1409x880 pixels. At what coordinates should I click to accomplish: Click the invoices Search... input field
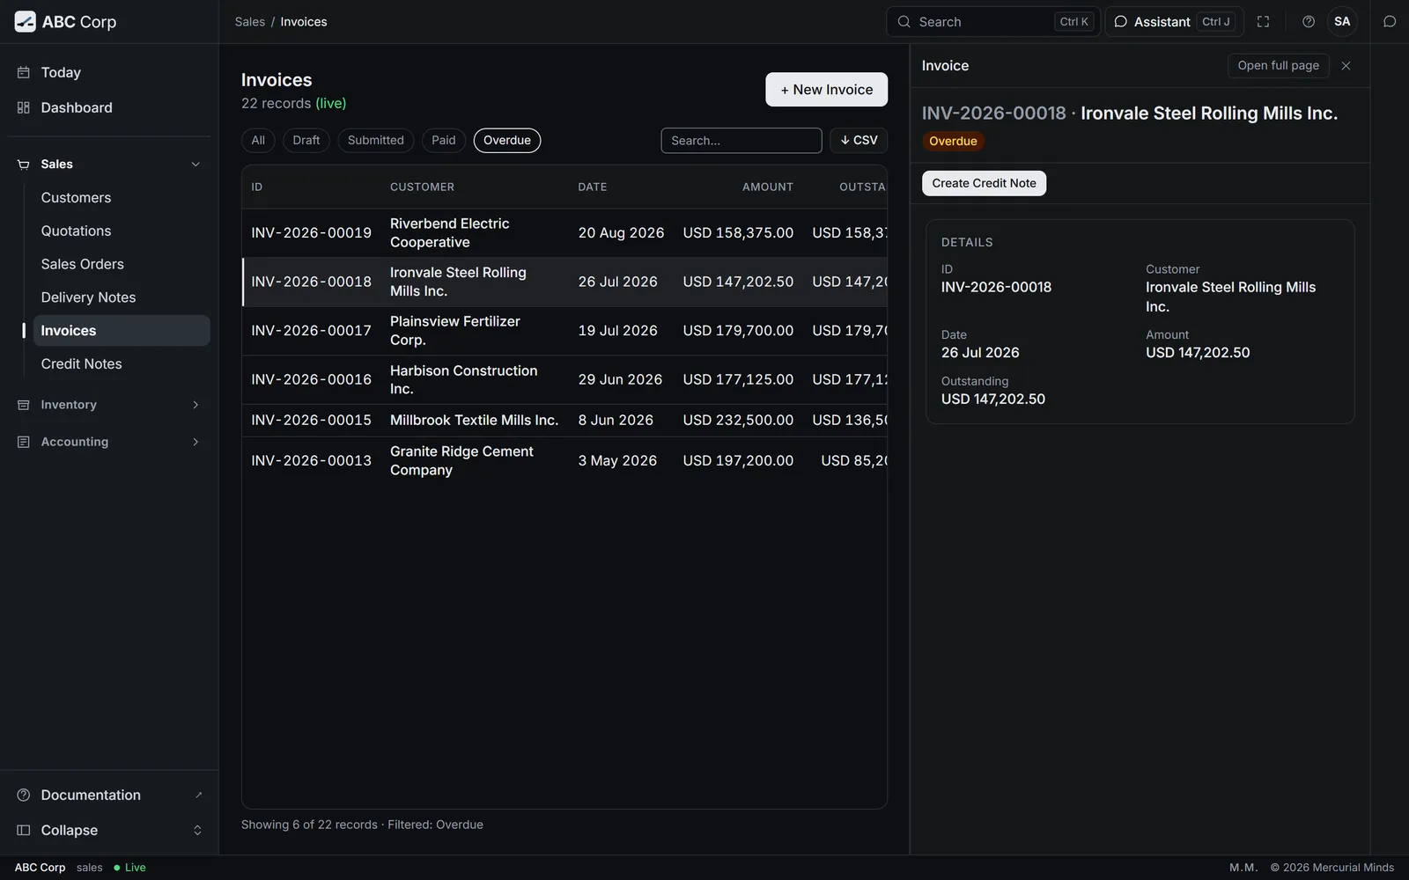coord(741,141)
